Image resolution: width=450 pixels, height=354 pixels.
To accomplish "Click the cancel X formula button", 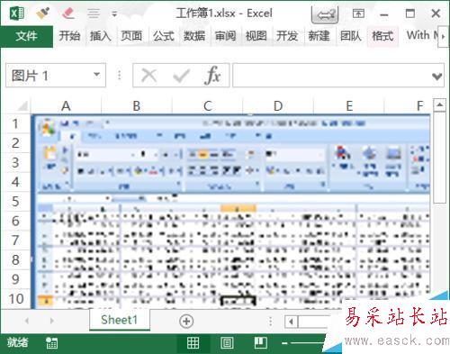I will (x=149, y=75).
